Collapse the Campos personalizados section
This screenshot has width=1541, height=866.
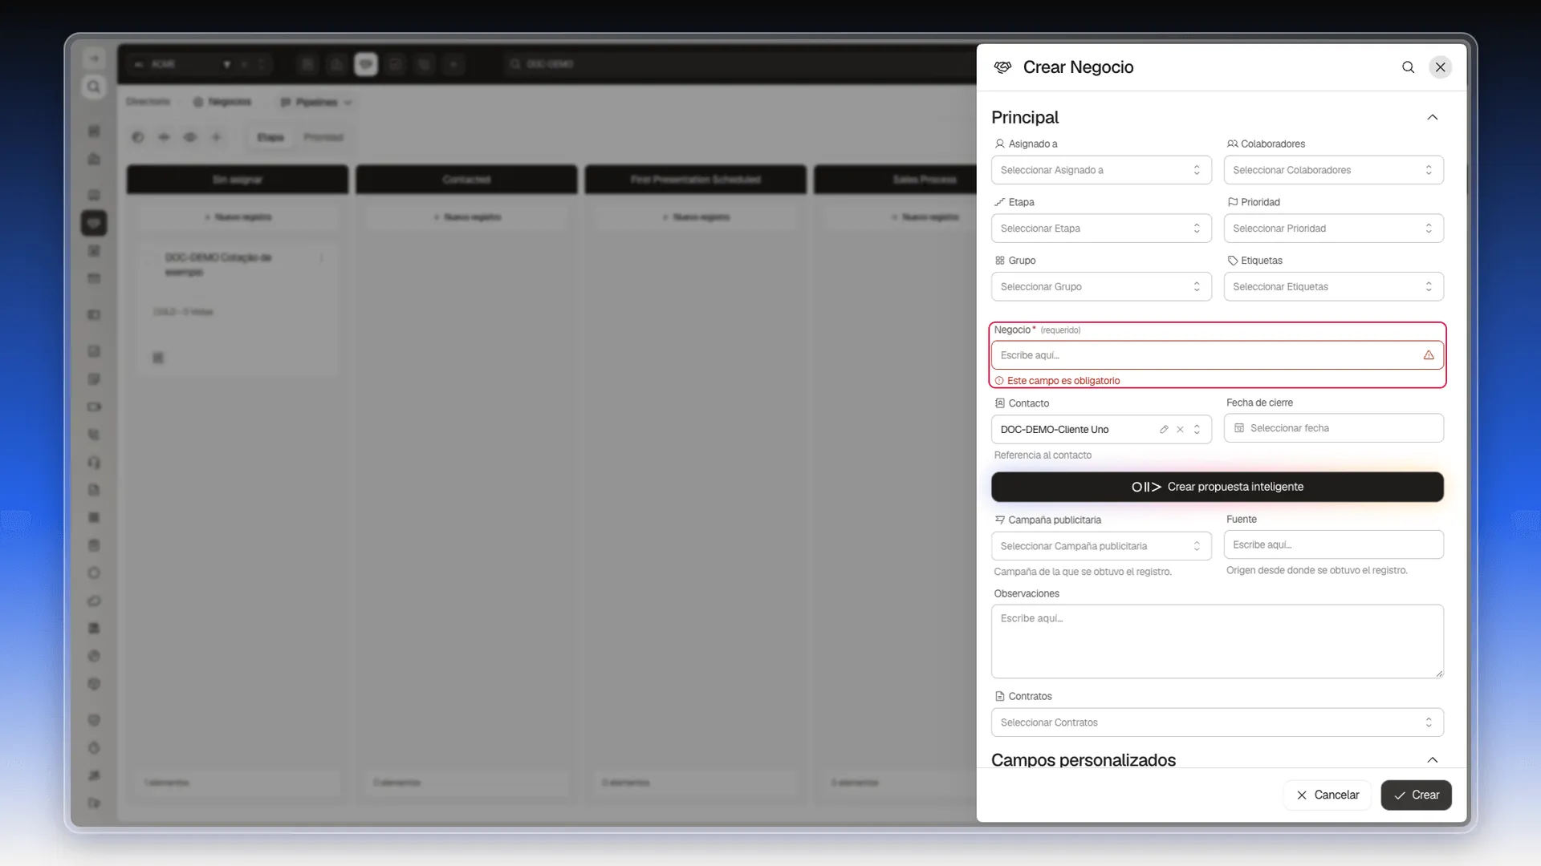(1433, 760)
